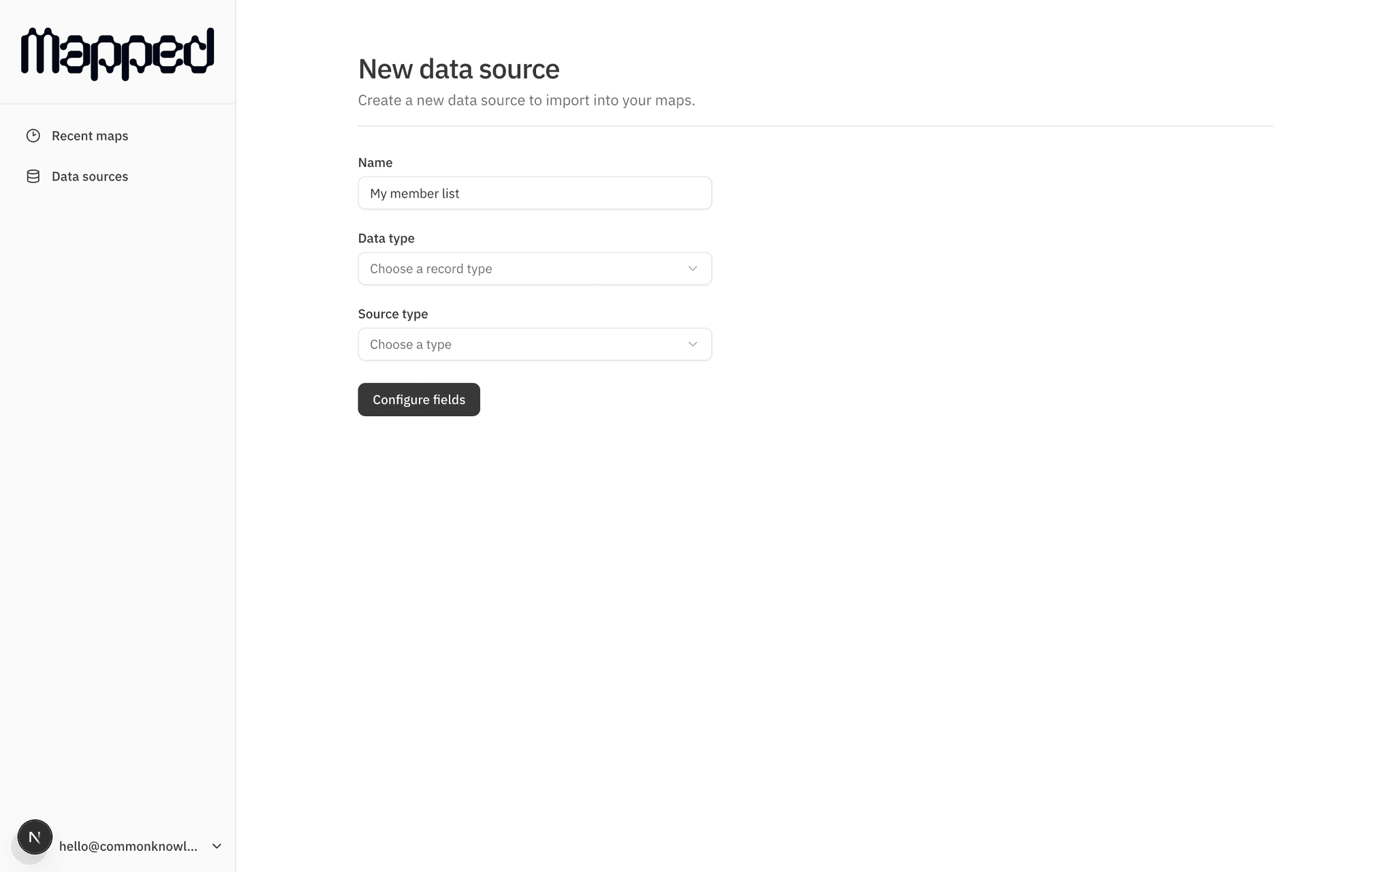This screenshot has height=872, width=1395.
Task: Click the "Create a new data source" subtitle
Action: [526, 100]
